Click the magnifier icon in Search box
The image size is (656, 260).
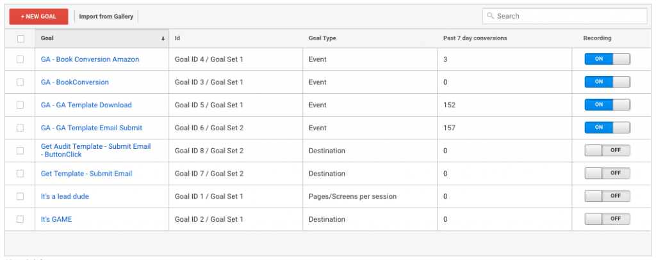[490, 16]
